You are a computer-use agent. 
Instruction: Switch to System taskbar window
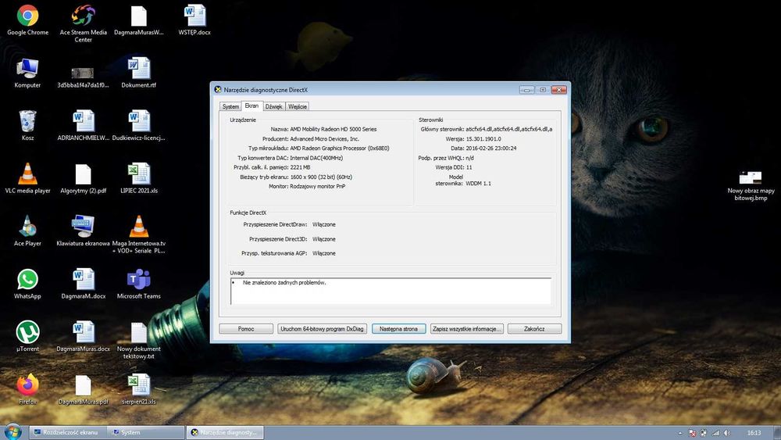[x=146, y=432]
